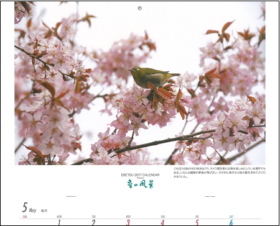
Task: Click the 'MON' weekday header
Action: pyautogui.click(x=59, y=217)
